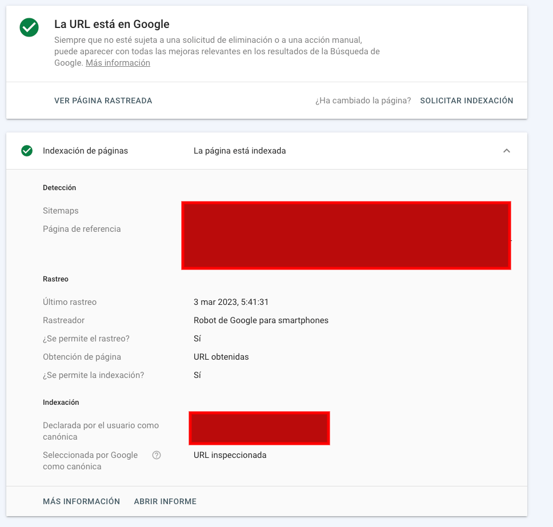
Task: Click the description paragraph starting Siempre que
Action: point(217,51)
